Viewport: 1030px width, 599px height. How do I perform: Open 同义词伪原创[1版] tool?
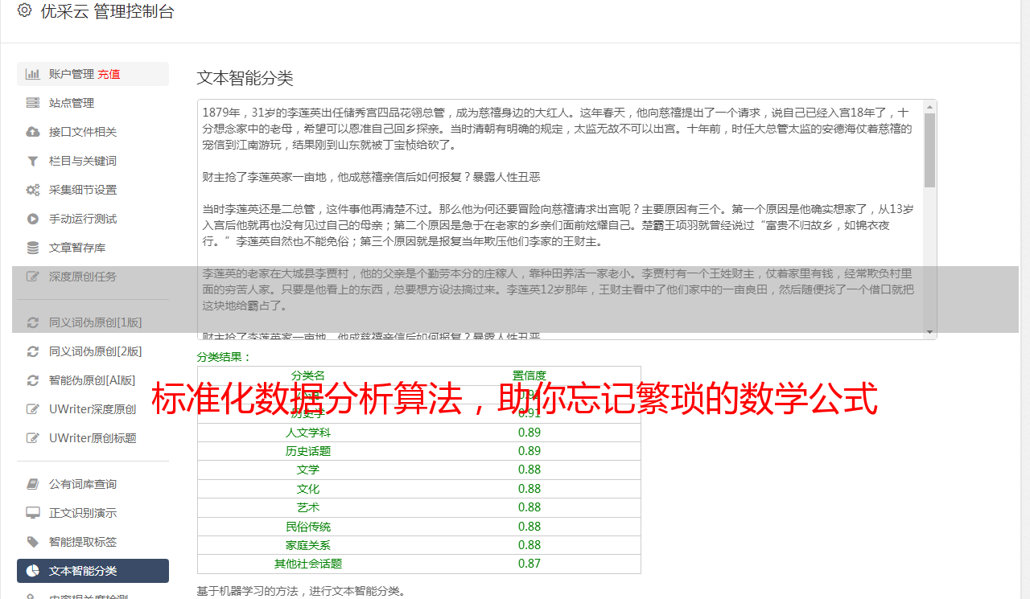pyautogui.click(x=93, y=322)
